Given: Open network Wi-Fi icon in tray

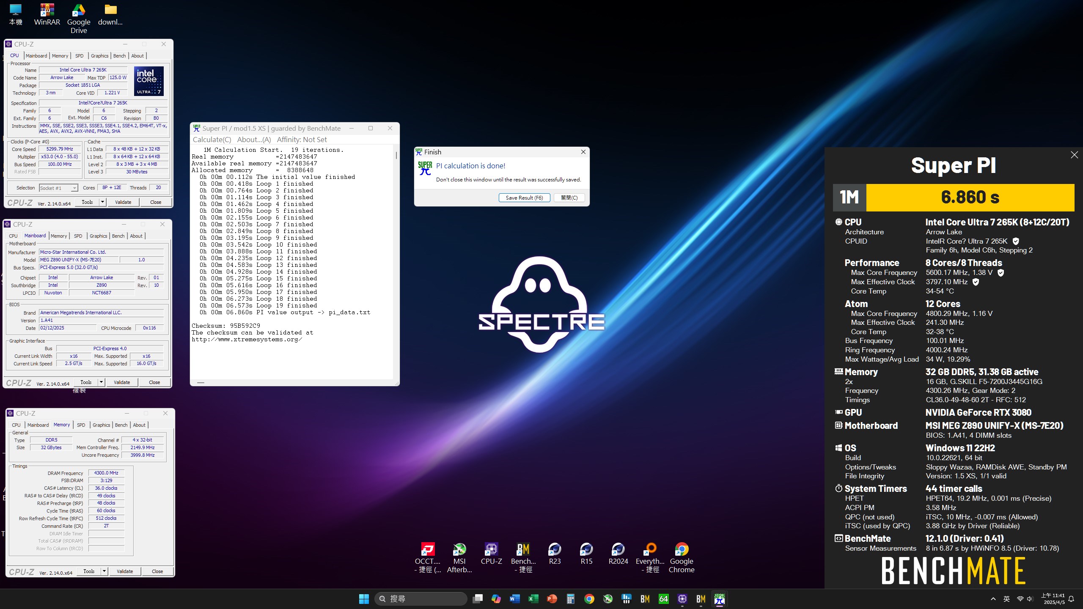Looking at the screenshot, I should [x=1020, y=599].
